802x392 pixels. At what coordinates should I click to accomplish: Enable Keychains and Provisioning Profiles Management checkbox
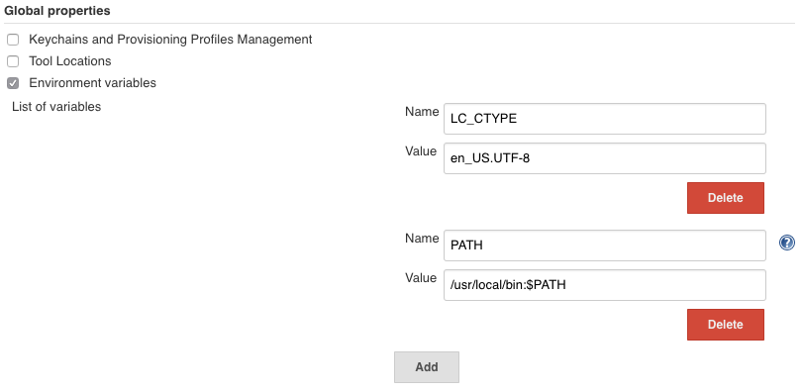click(13, 40)
